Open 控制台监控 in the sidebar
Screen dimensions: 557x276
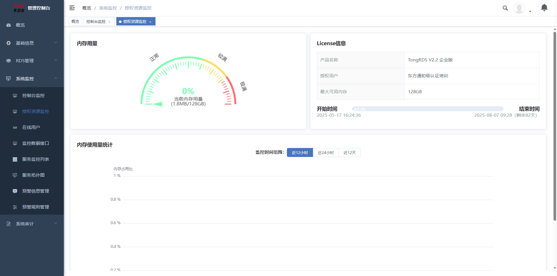coord(32,96)
